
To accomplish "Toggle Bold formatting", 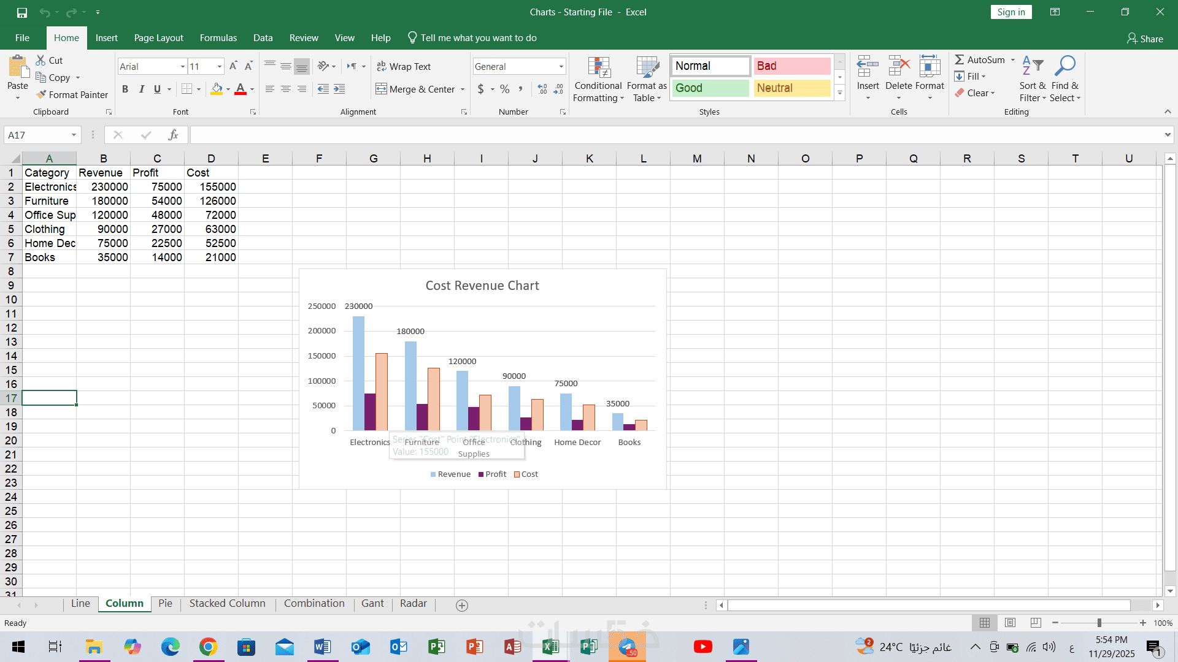I will click(x=125, y=89).
